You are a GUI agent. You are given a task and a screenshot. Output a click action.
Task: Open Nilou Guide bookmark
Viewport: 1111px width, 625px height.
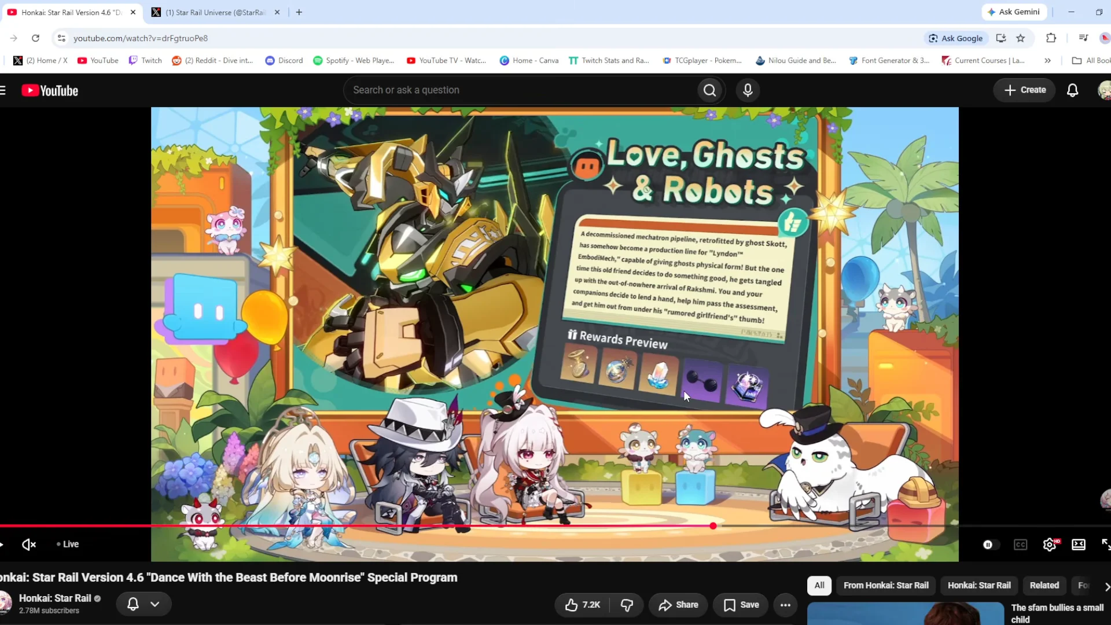point(796,60)
